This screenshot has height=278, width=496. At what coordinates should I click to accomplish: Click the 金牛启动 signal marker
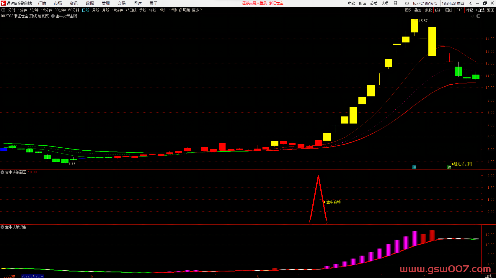point(332,202)
